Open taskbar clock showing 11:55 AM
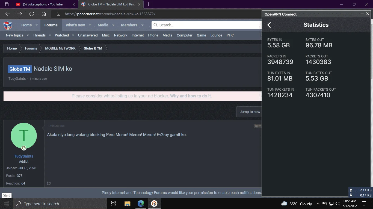 pos(350,204)
